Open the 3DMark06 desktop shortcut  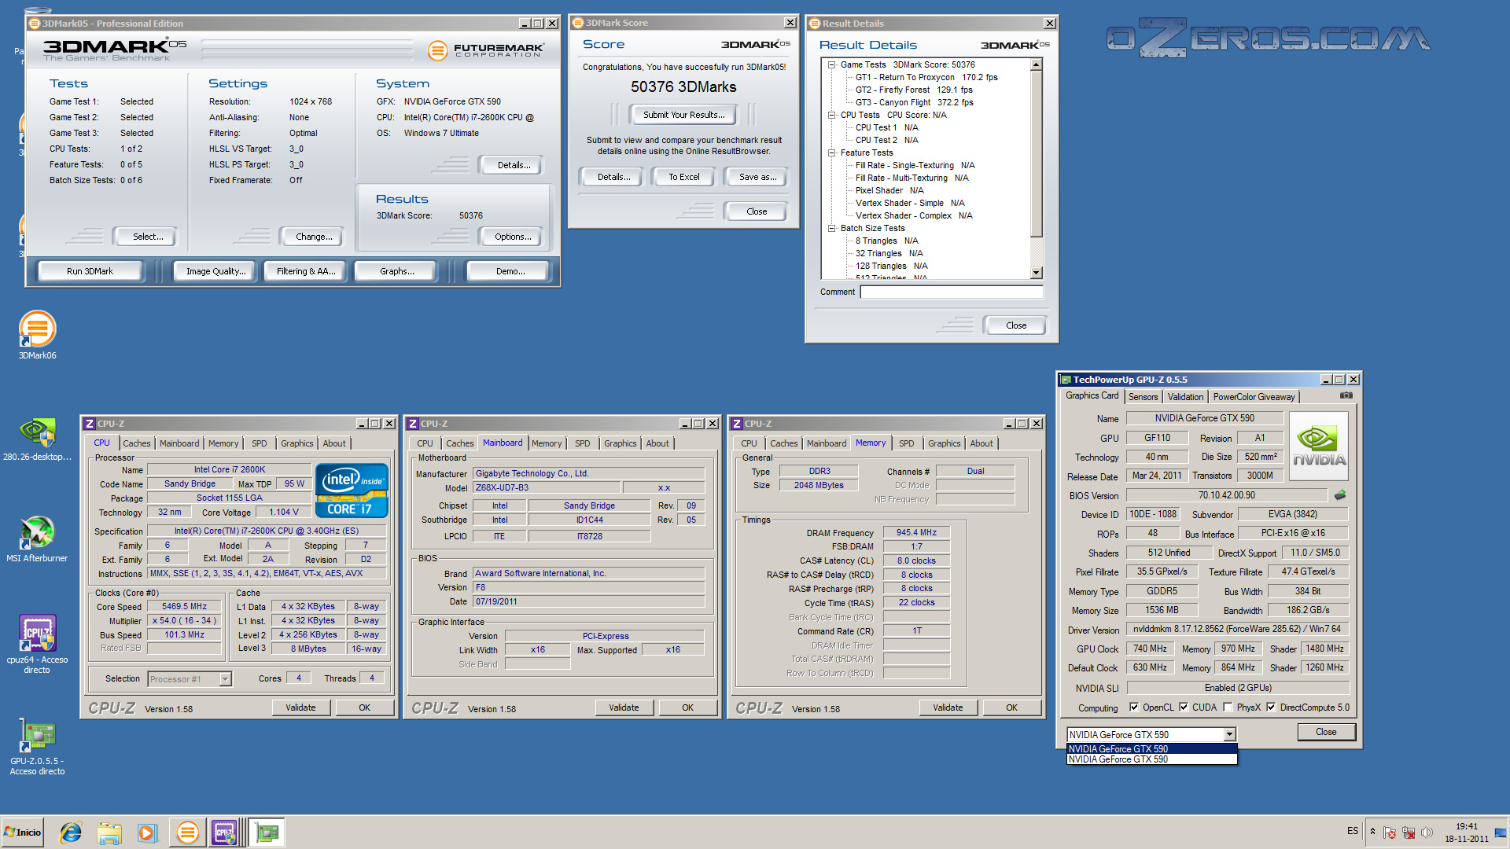click(37, 335)
